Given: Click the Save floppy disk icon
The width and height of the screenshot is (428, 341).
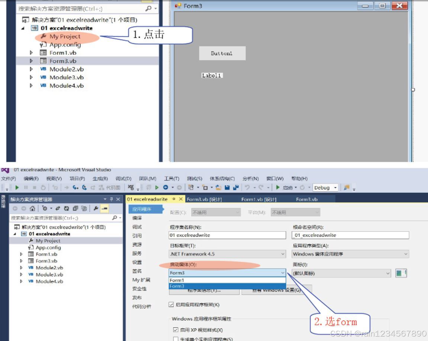Looking at the screenshot, I should click(227, 187).
